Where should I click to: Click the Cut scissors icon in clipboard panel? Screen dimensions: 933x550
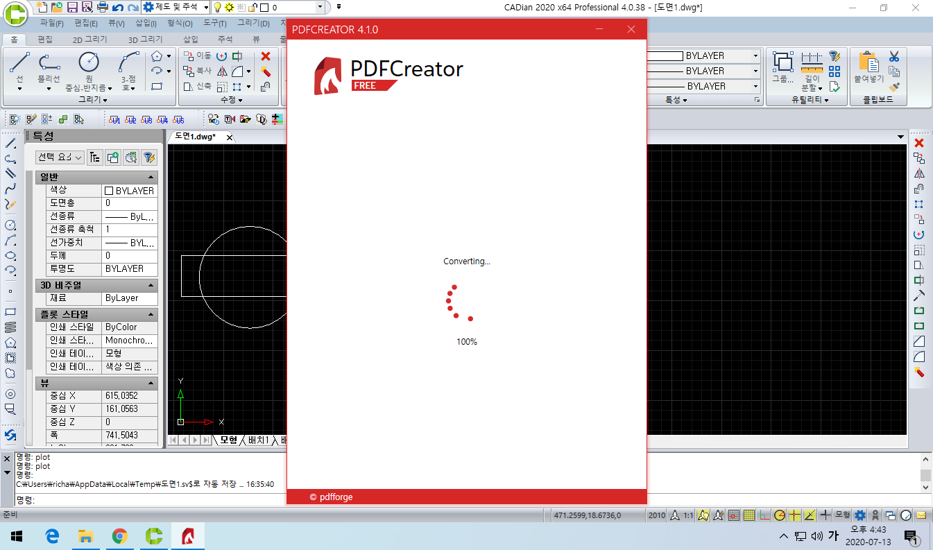pyautogui.click(x=894, y=56)
